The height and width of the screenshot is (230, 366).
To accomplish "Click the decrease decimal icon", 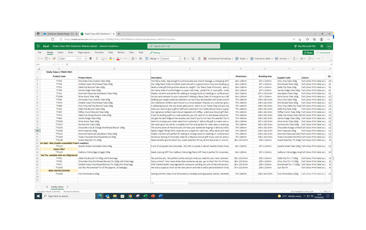I will click(199, 59).
